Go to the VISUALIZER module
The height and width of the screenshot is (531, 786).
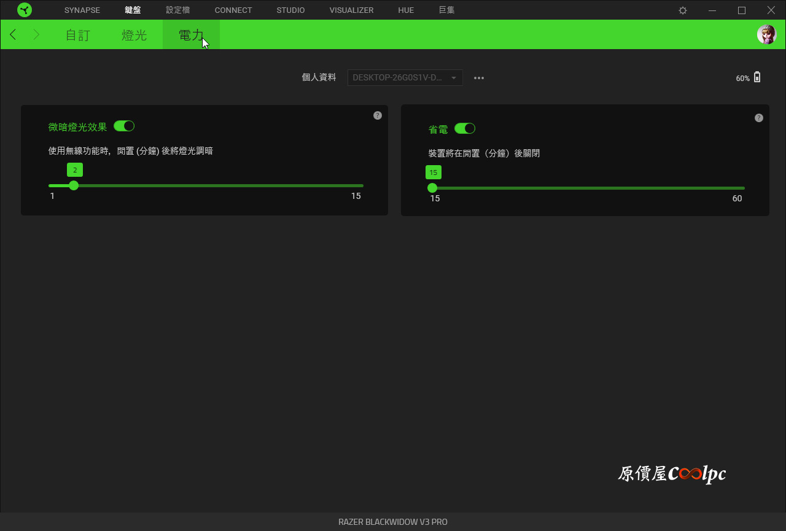[x=351, y=10]
